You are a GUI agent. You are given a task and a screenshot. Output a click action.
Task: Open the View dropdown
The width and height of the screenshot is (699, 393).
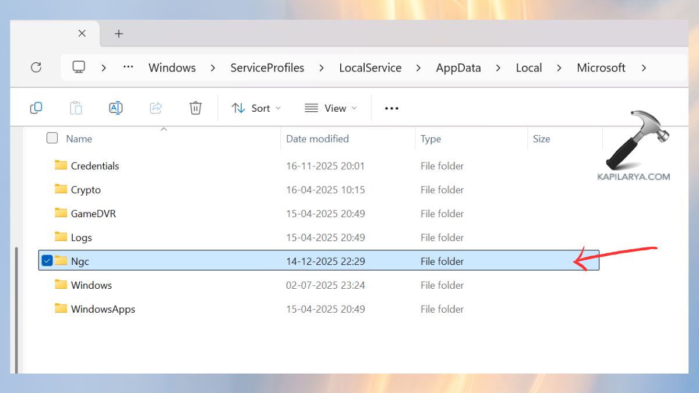(330, 108)
